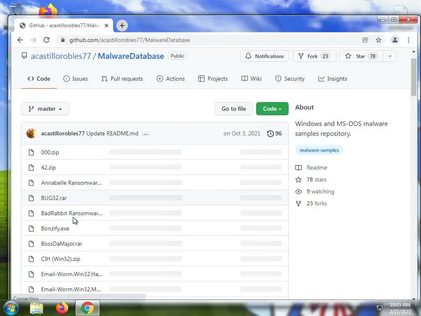The height and width of the screenshot is (316, 421).
Task: Open the Email-Worm.Win32.M... file
Action: (71, 289)
